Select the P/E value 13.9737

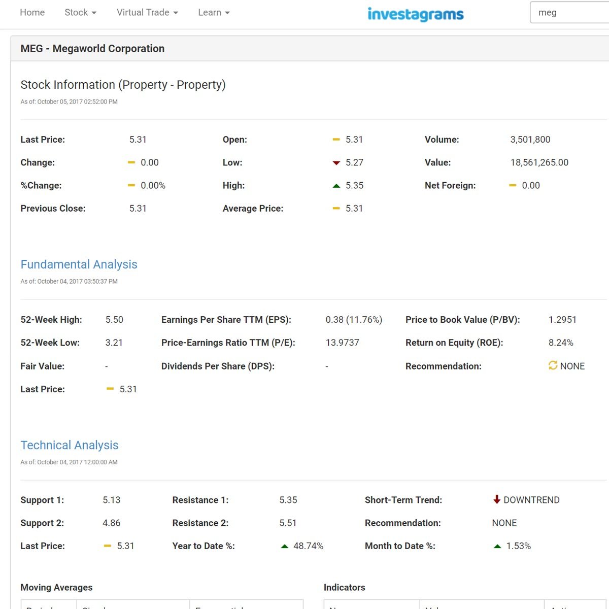342,343
